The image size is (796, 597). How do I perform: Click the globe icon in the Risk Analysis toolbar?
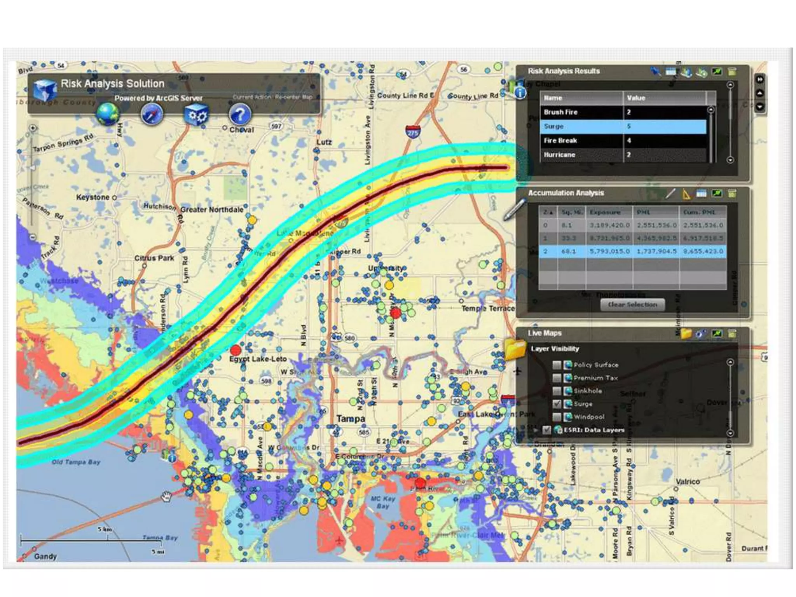pyautogui.click(x=108, y=114)
